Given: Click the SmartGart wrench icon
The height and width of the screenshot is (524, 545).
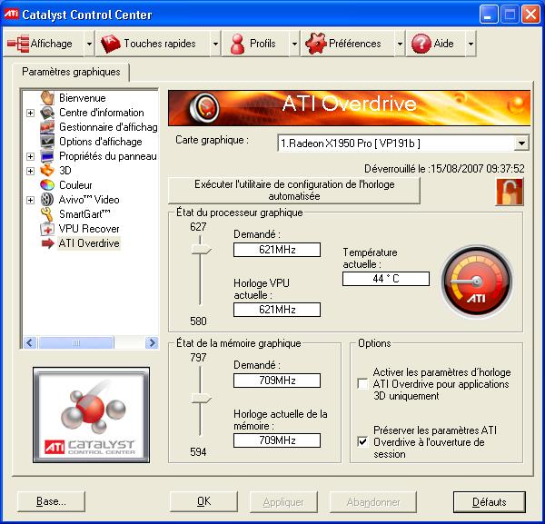Looking at the screenshot, I should [x=47, y=214].
